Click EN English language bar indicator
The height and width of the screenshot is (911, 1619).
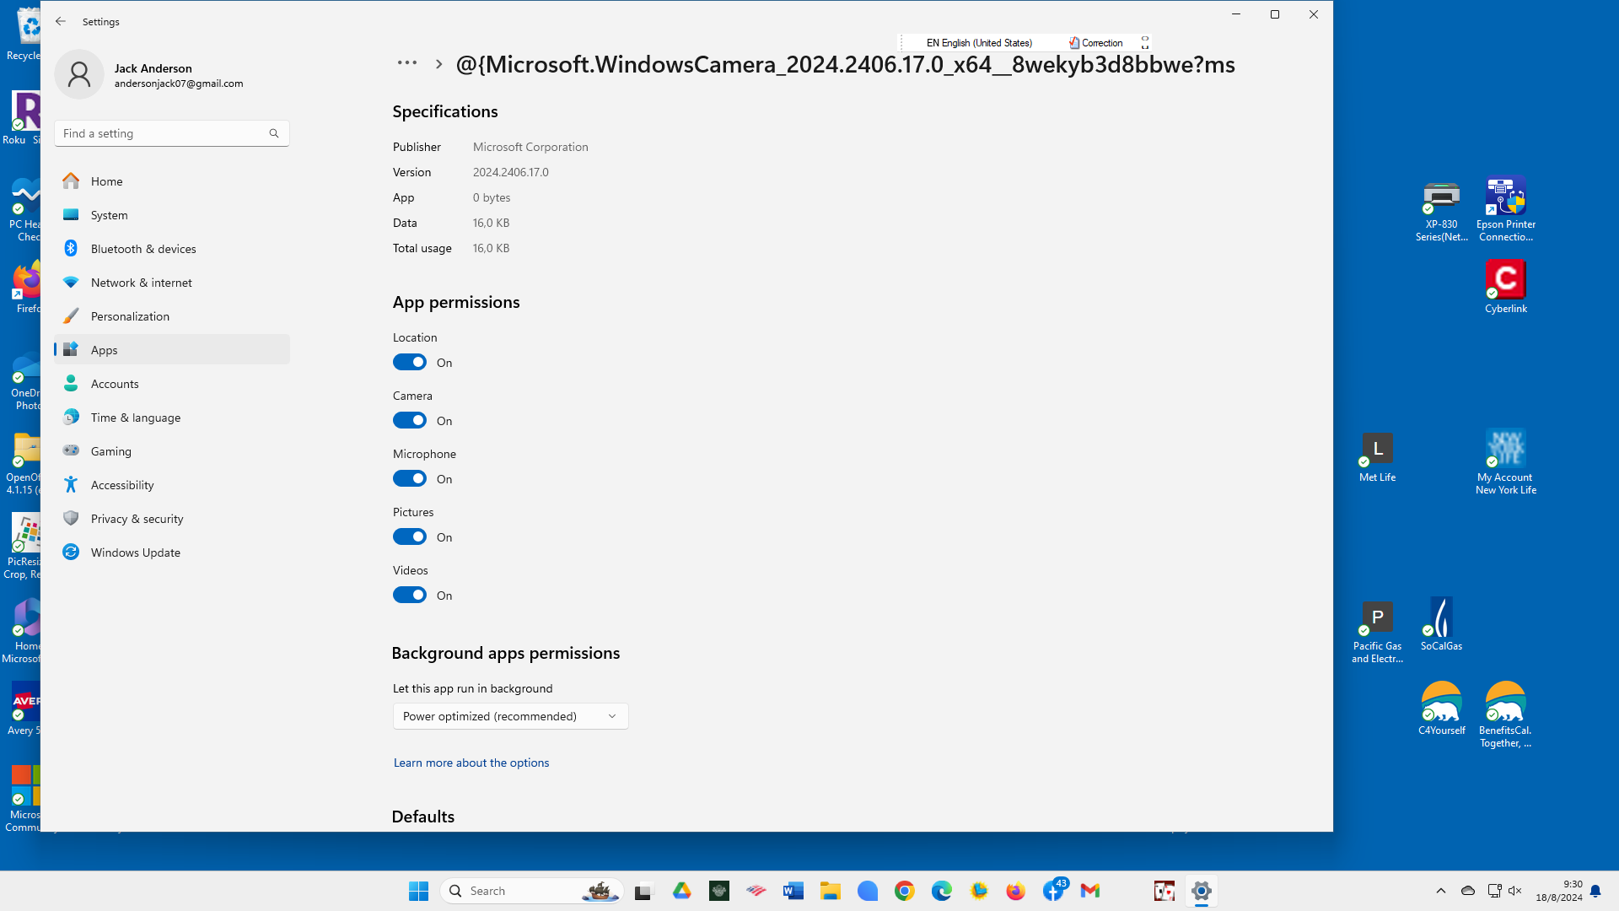pos(979,43)
